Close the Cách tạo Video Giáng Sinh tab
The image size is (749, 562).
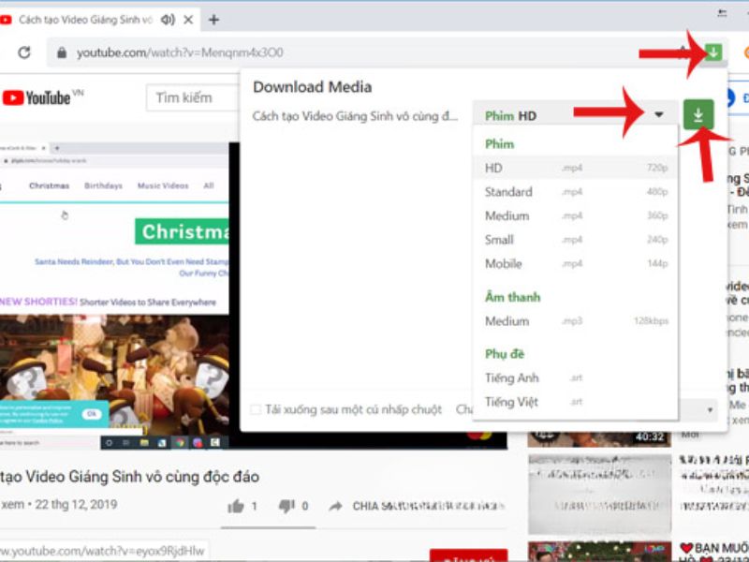(189, 20)
